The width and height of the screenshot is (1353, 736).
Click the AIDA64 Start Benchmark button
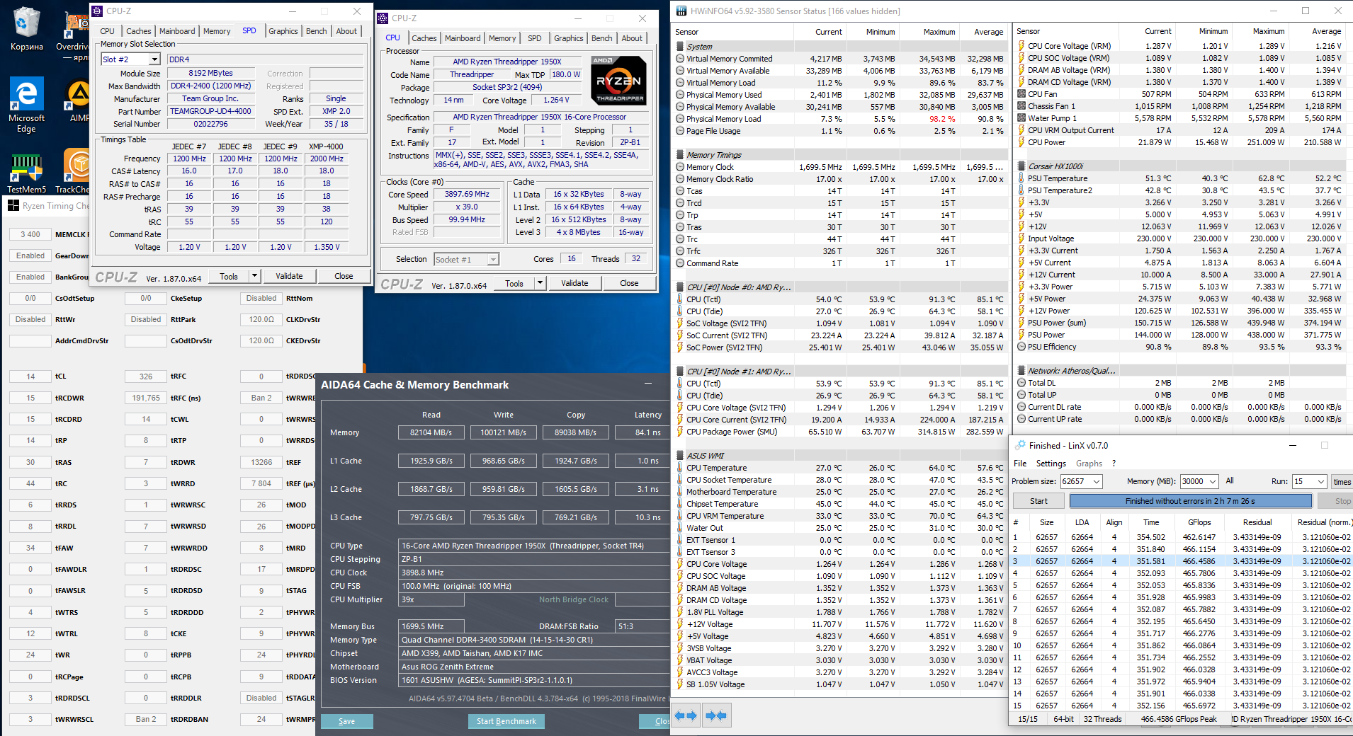tap(506, 721)
